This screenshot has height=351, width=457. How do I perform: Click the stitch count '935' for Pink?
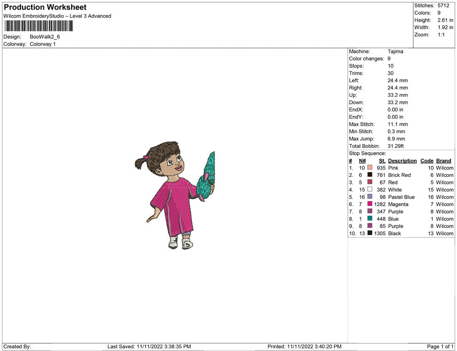(381, 168)
